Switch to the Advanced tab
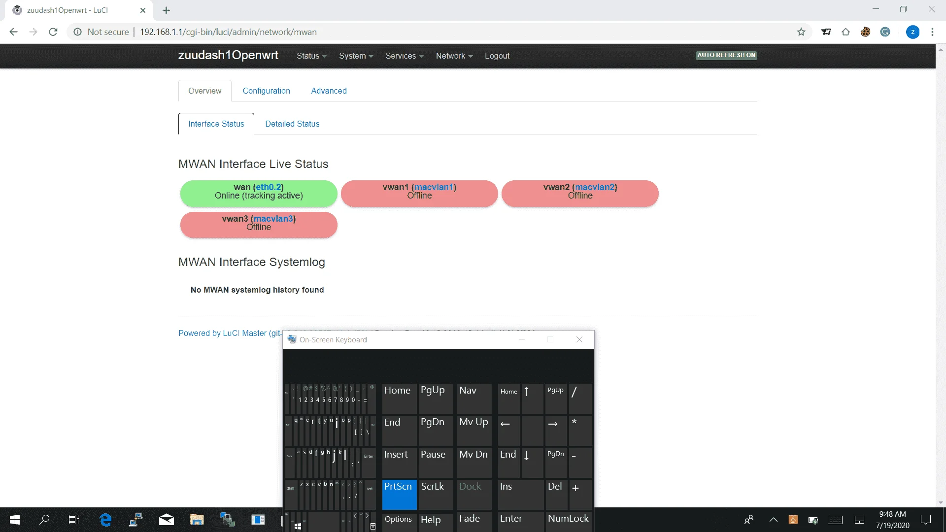 [329, 91]
